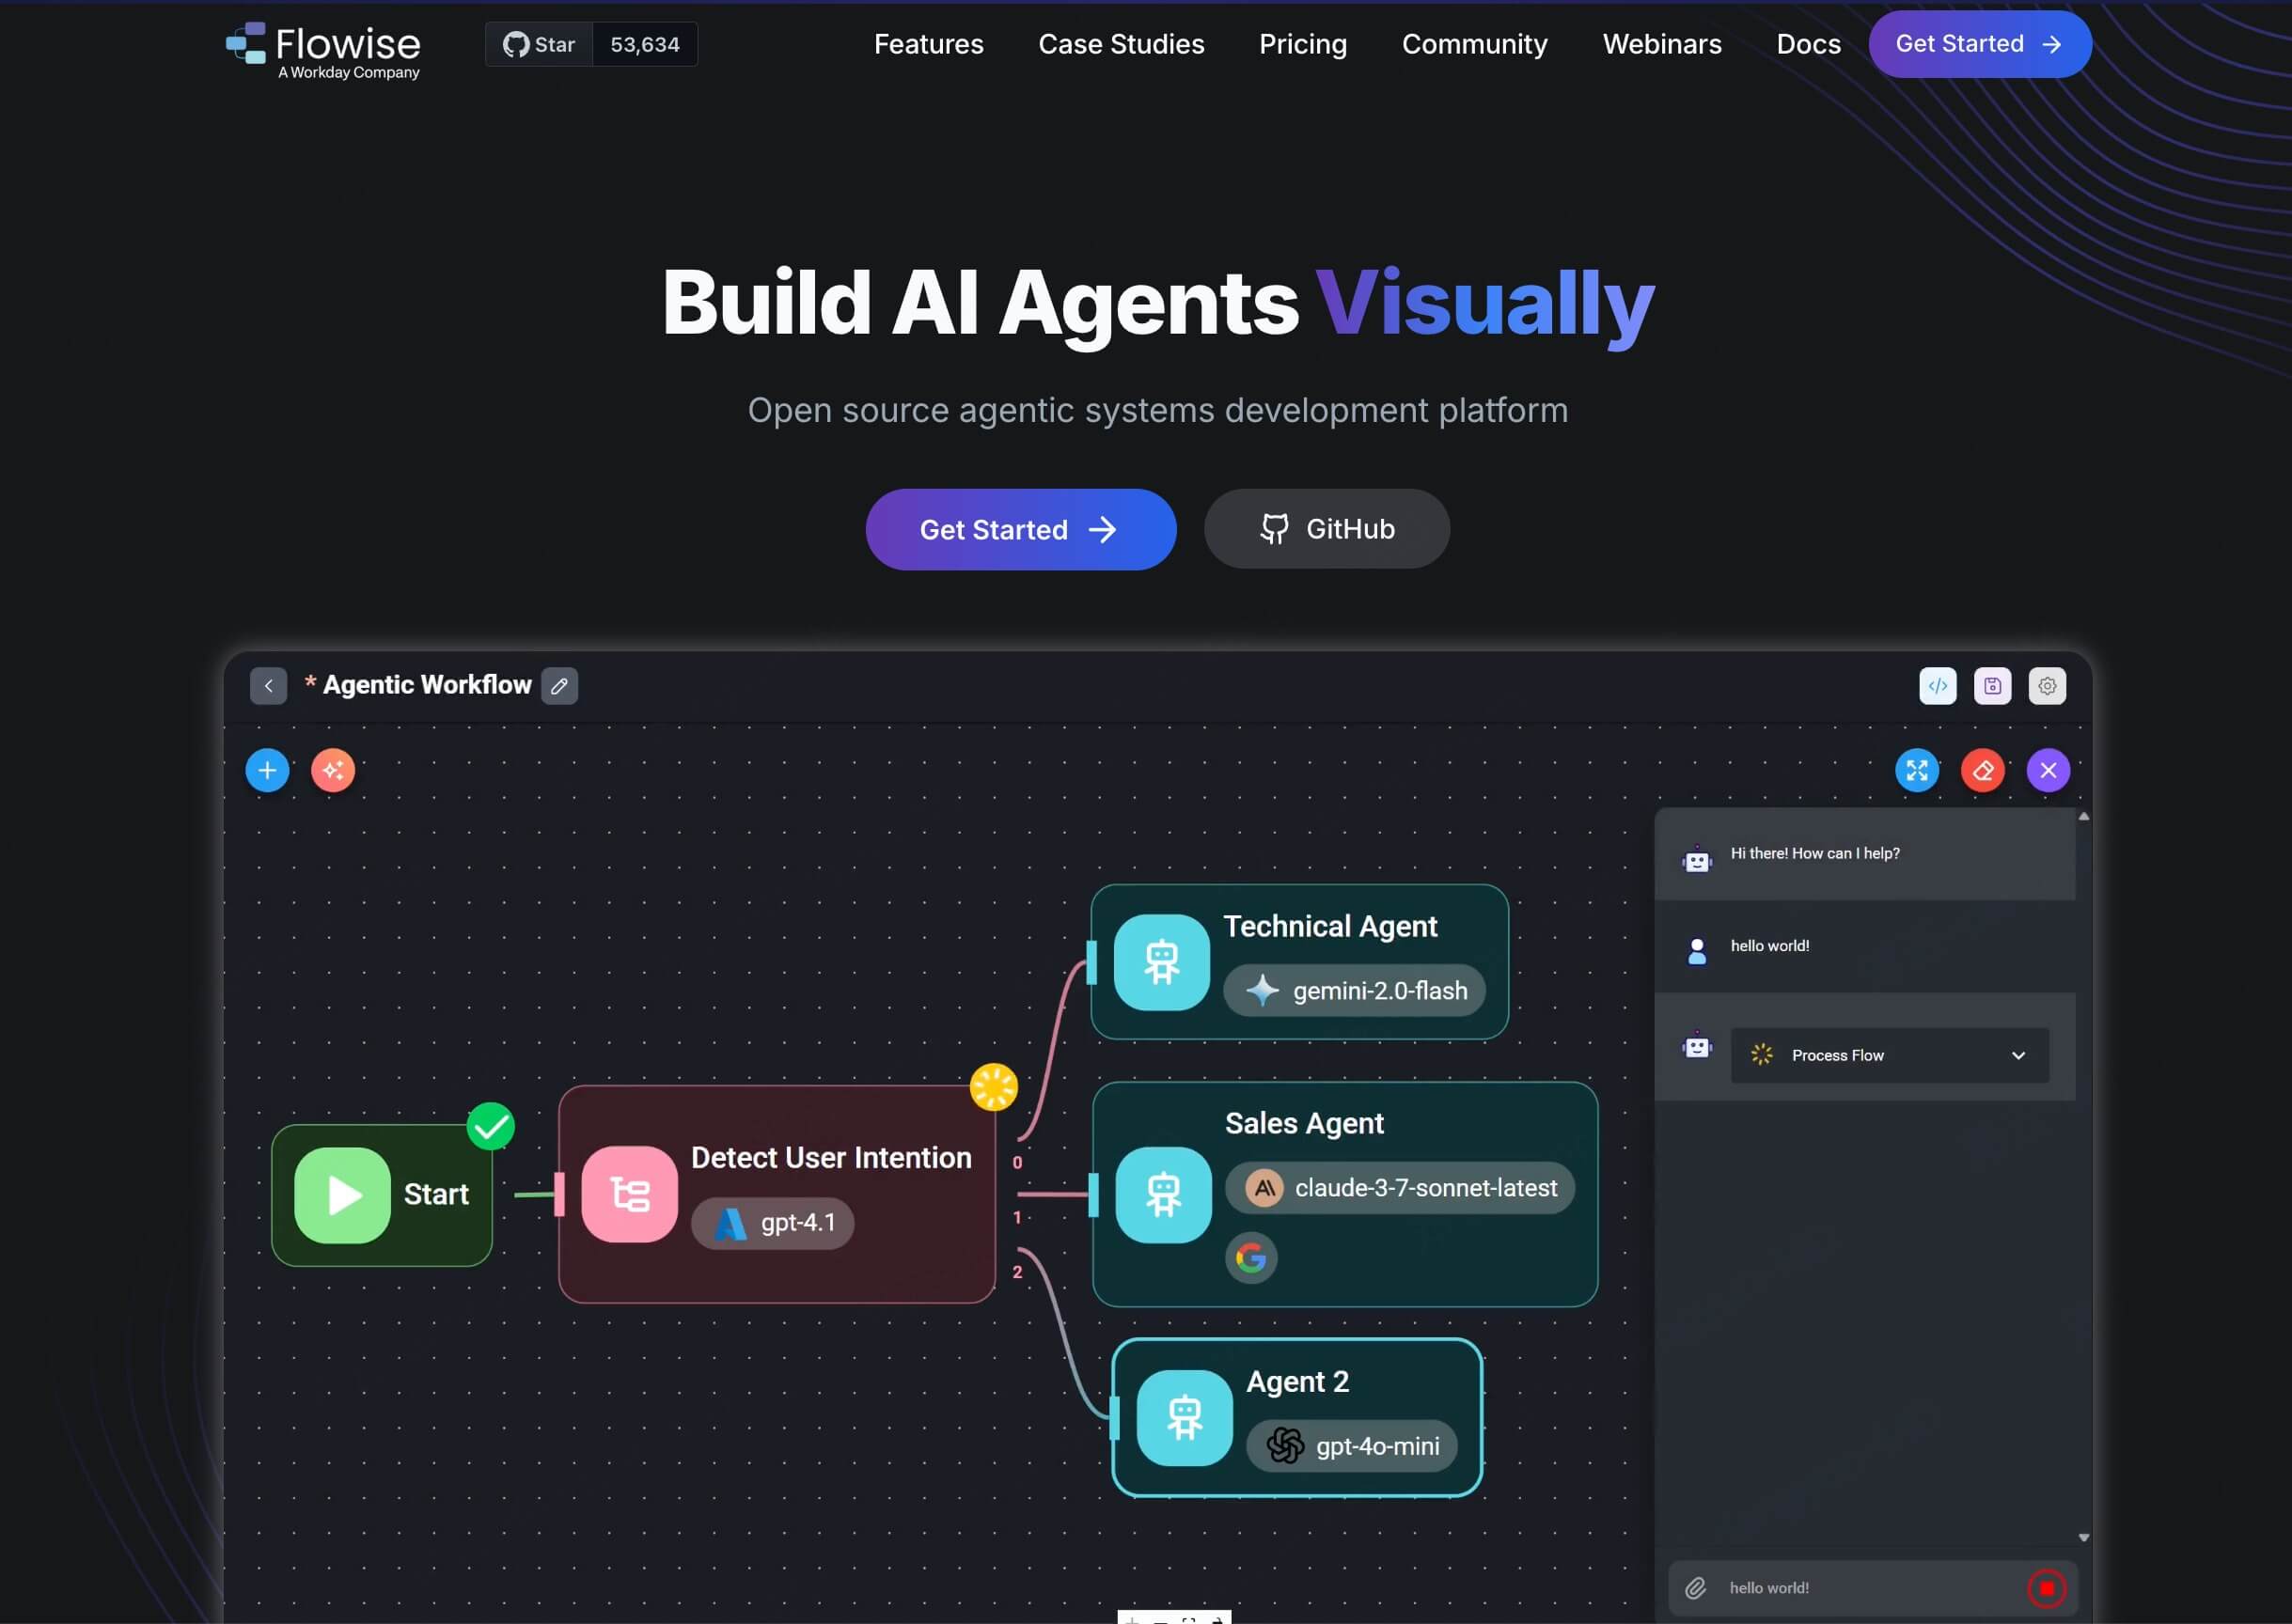Click the paperclip attach file icon
The width and height of the screenshot is (2292, 1624).
[1696, 1588]
